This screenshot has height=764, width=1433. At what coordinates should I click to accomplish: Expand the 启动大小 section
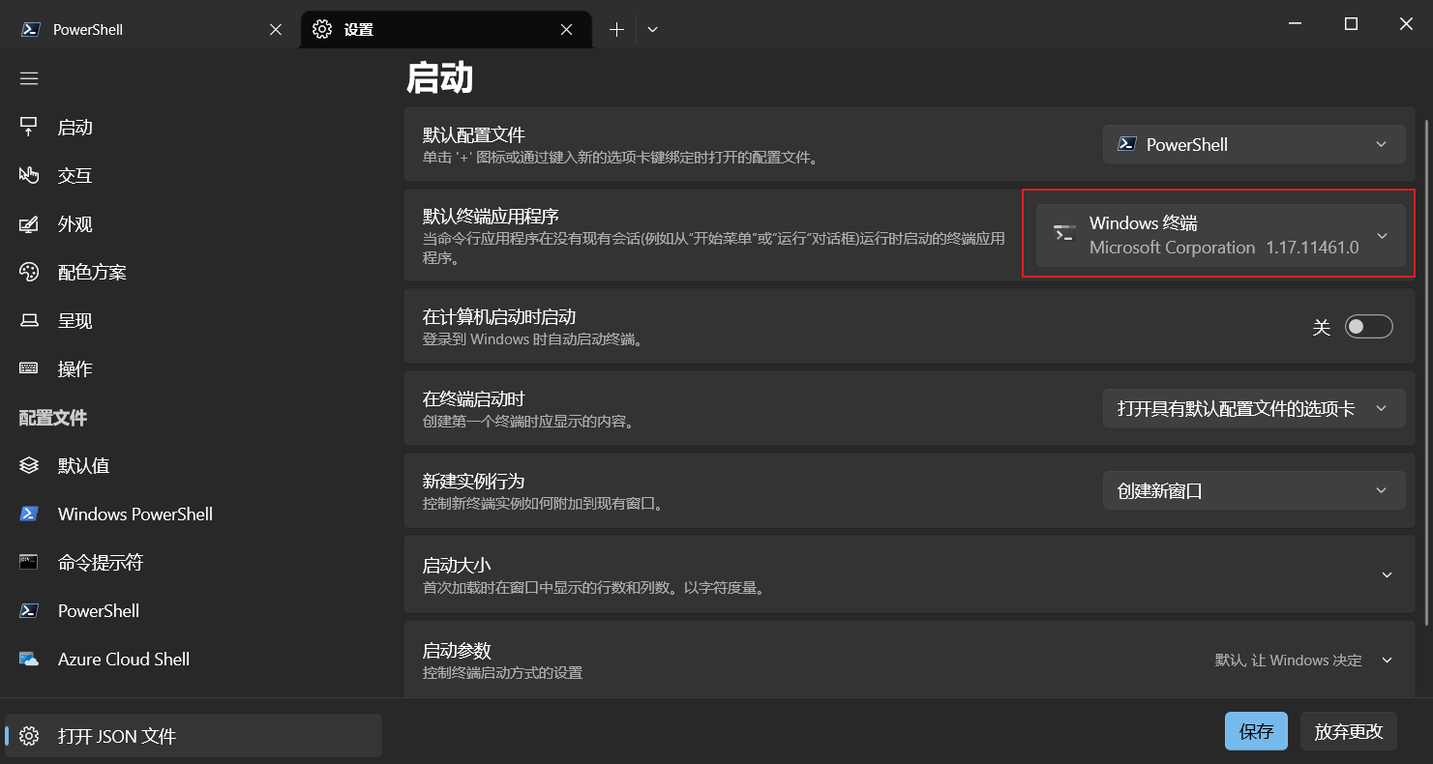[x=910, y=574]
